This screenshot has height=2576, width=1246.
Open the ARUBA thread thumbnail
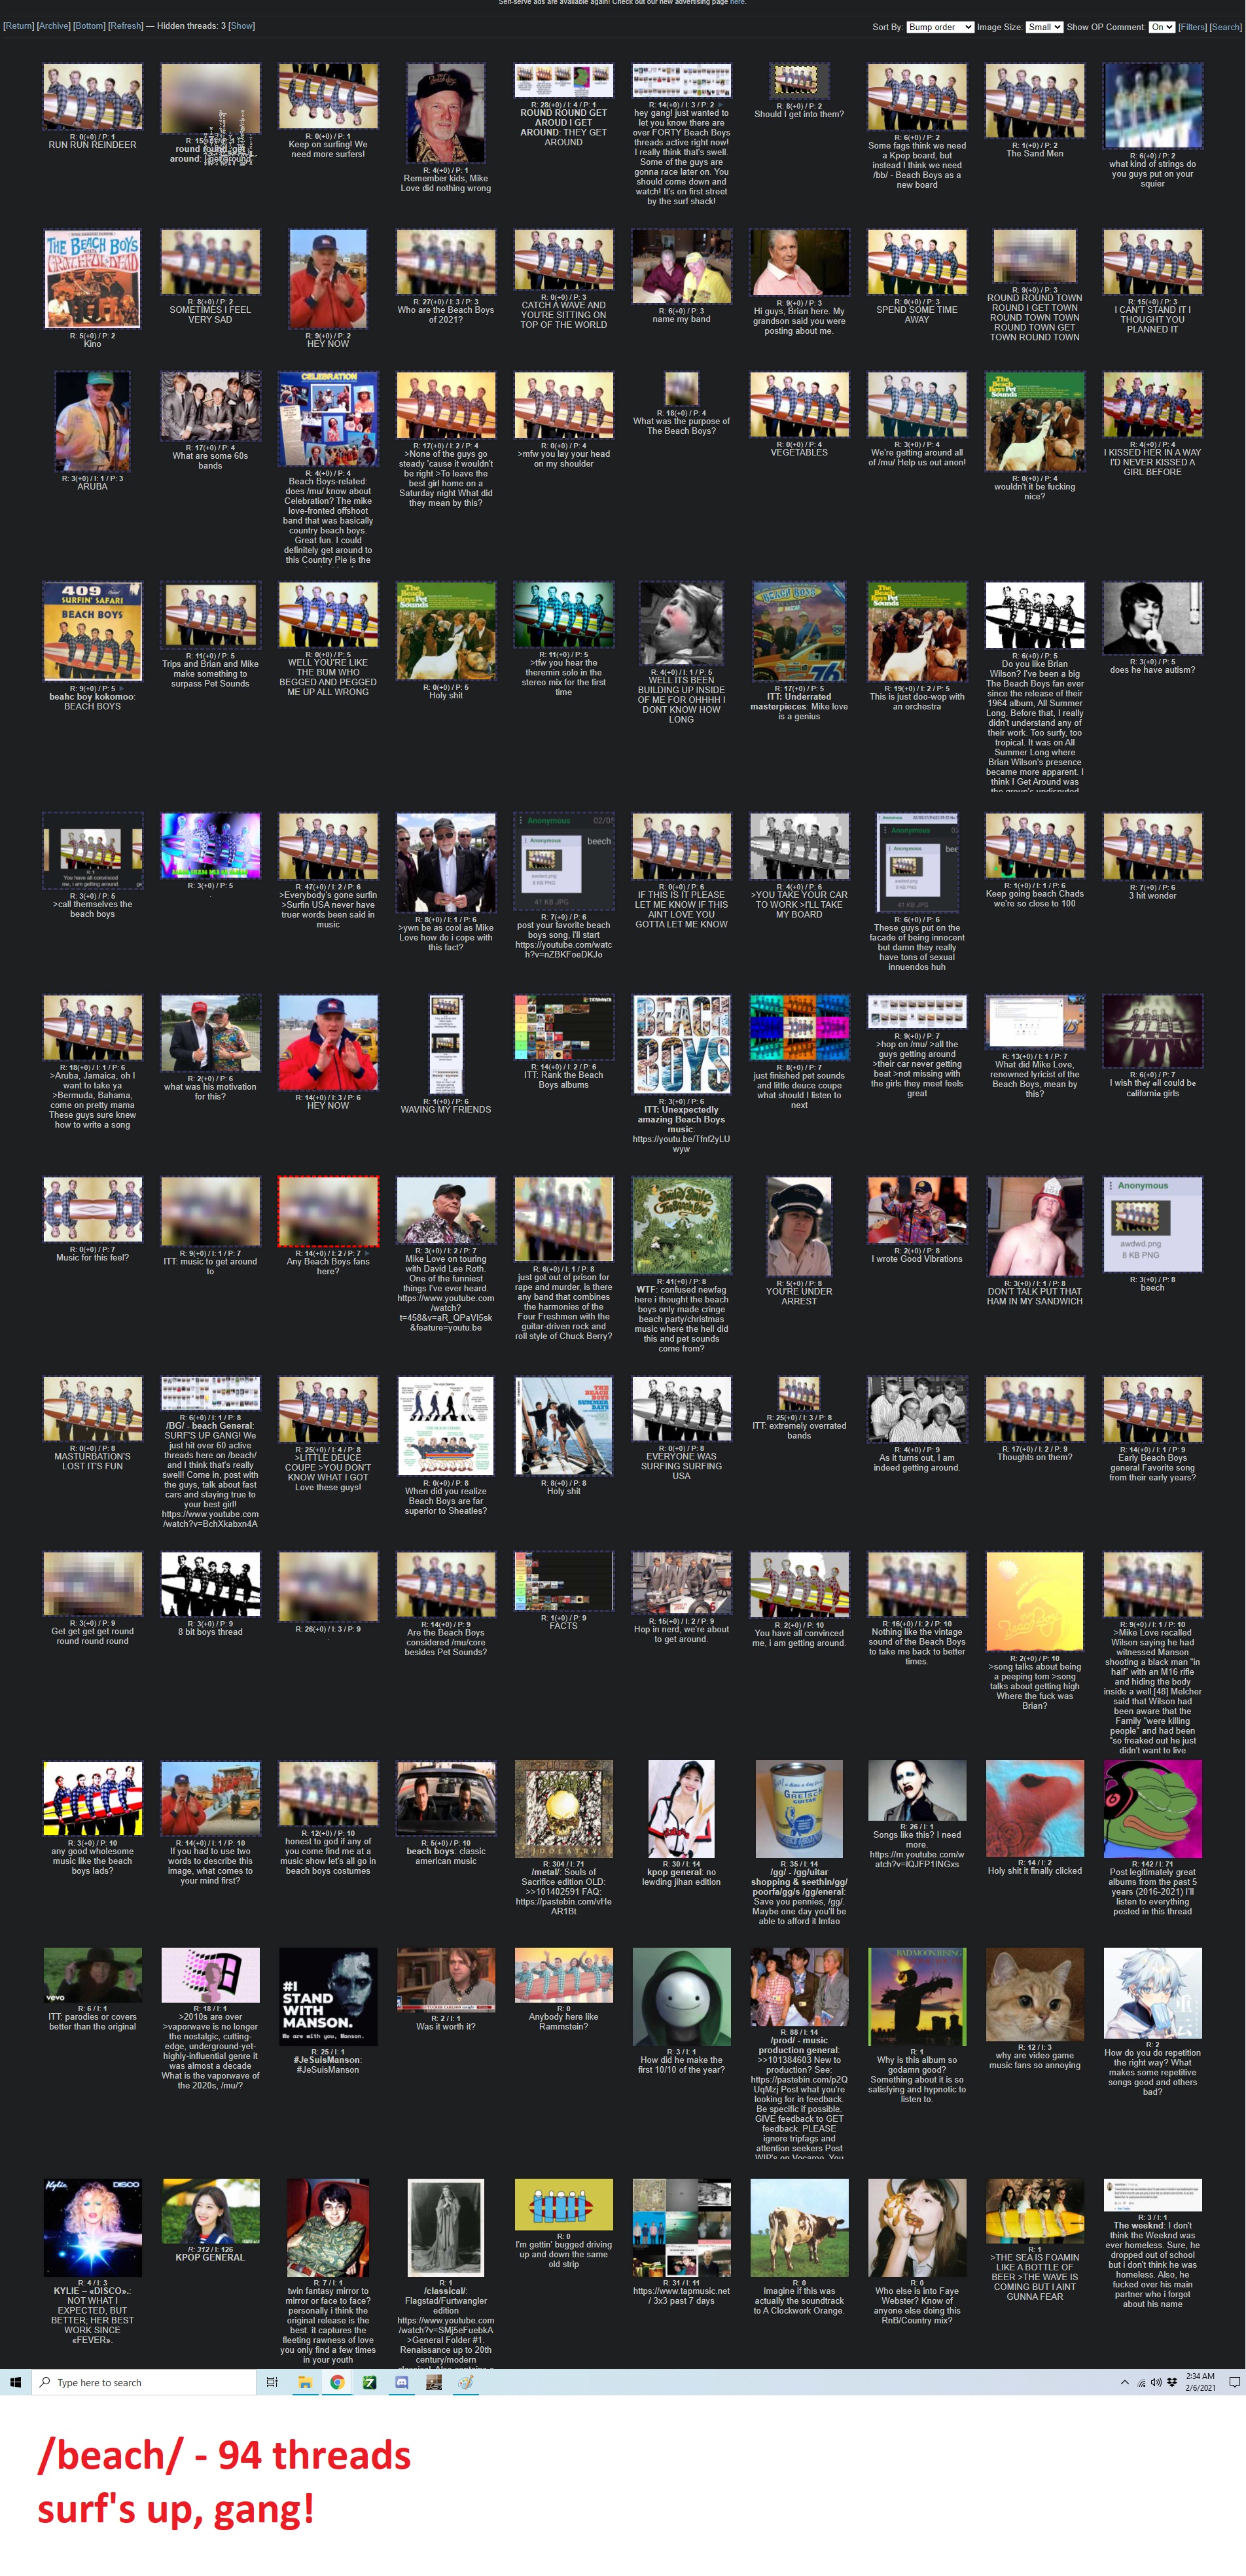pos(92,421)
